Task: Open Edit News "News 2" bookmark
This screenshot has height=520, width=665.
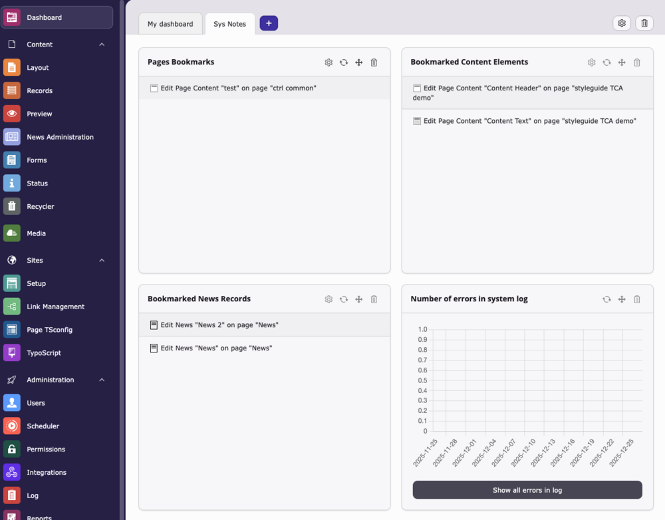Action: pyautogui.click(x=265, y=325)
